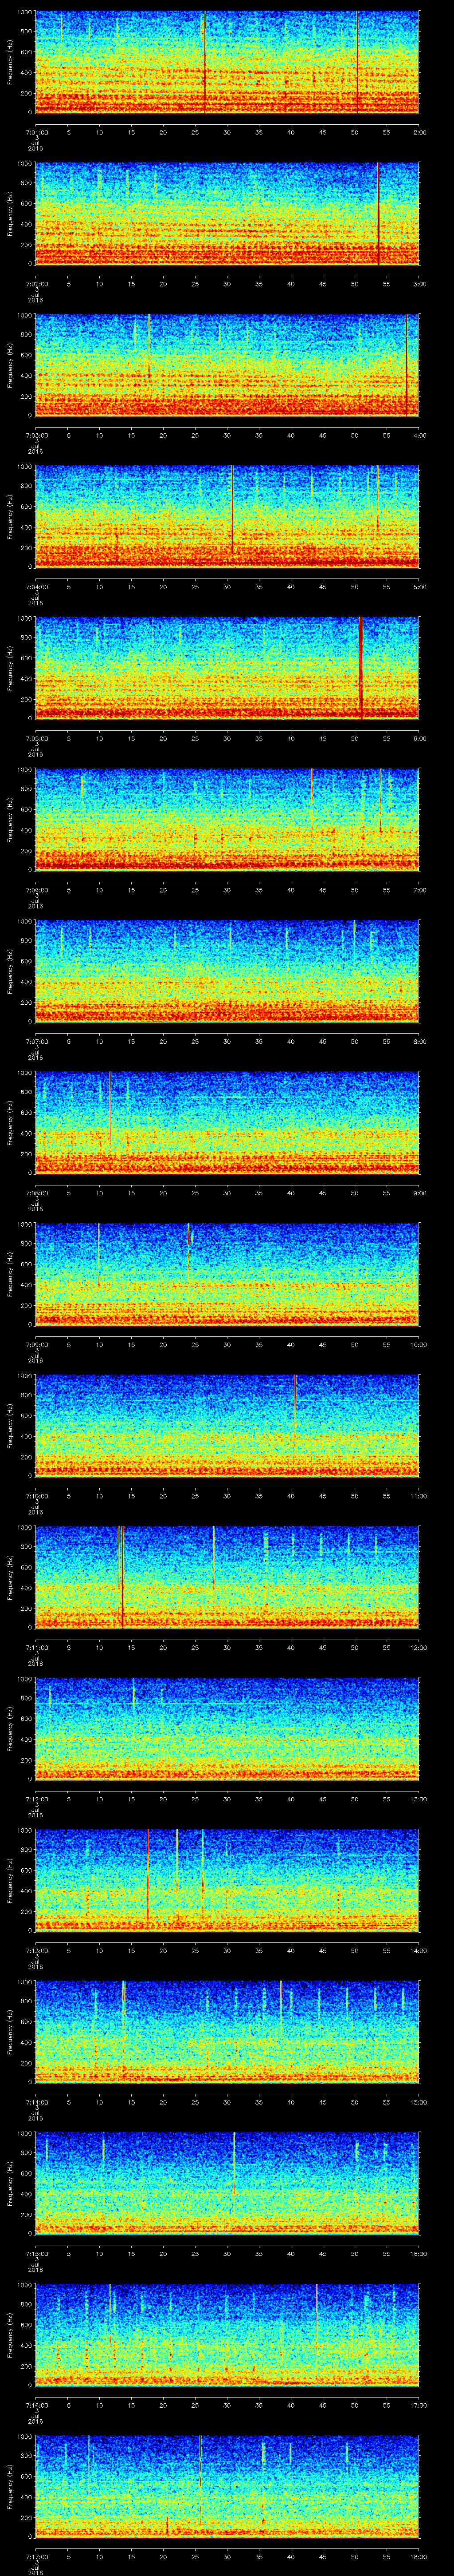The width and height of the screenshot is (454, 2576).
Task: Click the 7:03:00 start time label
Action: tap(36, 435)
